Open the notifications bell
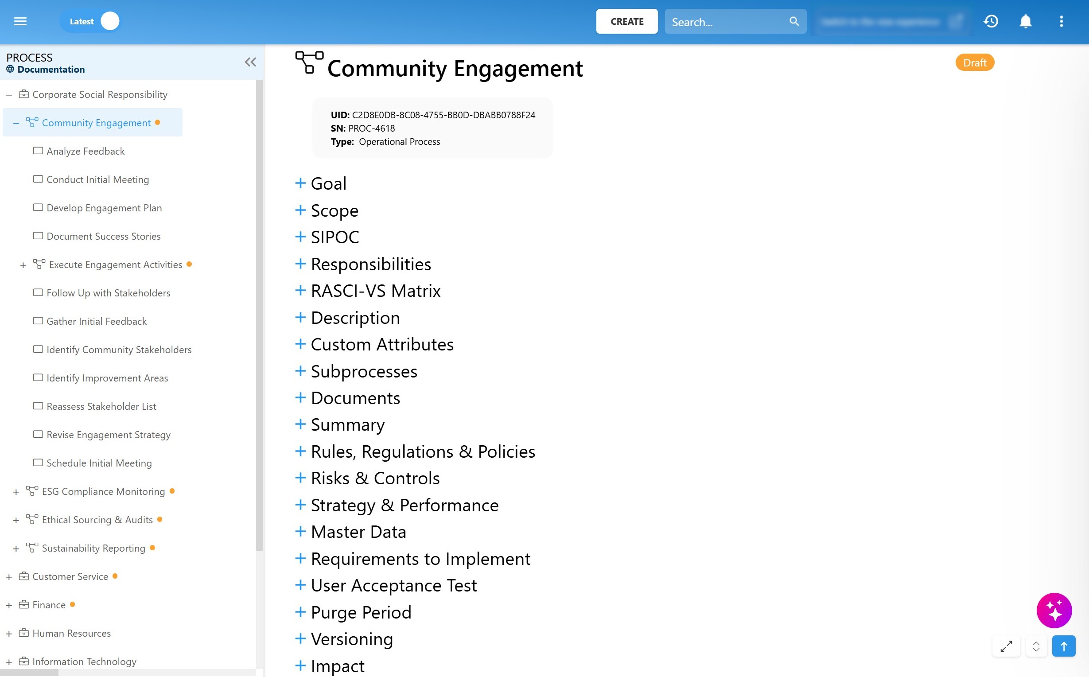Image resolution: width=1089 pixels, height=677 pixels. pos(1026,22)
